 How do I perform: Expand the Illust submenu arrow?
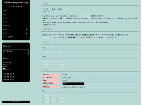(27, 30)
